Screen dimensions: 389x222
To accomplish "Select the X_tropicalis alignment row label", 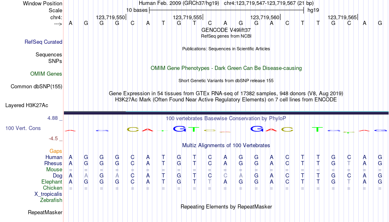I will pyautogui.click(x=48, y=194).
